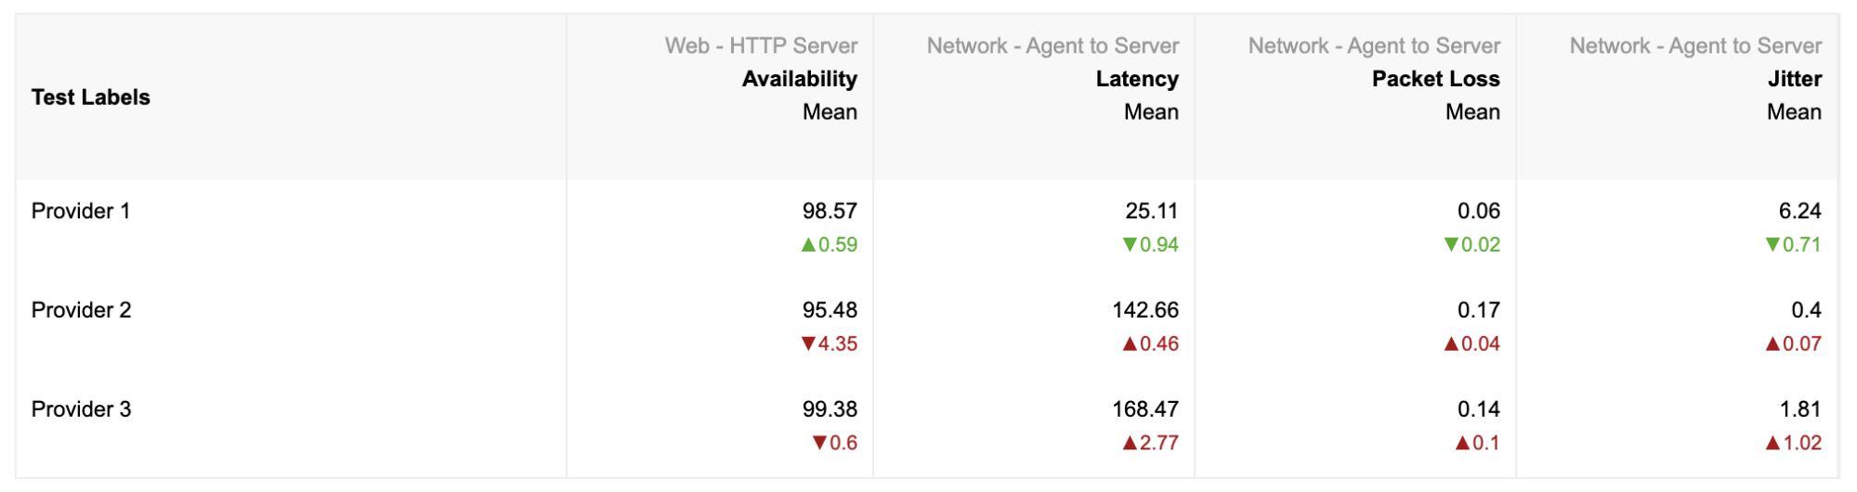This screenshot has width=1857, height=492.
Task: Select the Provider 2 row label
Action: pyautogui.click(x=81, y=310)
